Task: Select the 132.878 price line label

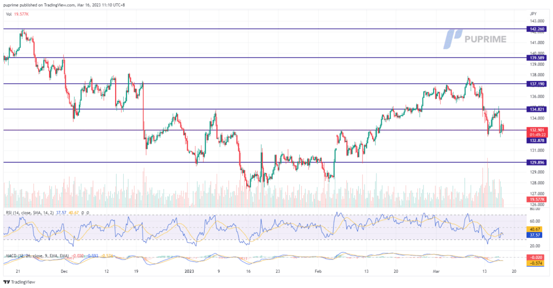Action: coord(536,140)
